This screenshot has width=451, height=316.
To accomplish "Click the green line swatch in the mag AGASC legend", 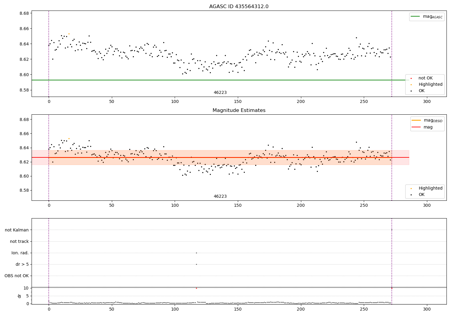I will click(416, 17).
